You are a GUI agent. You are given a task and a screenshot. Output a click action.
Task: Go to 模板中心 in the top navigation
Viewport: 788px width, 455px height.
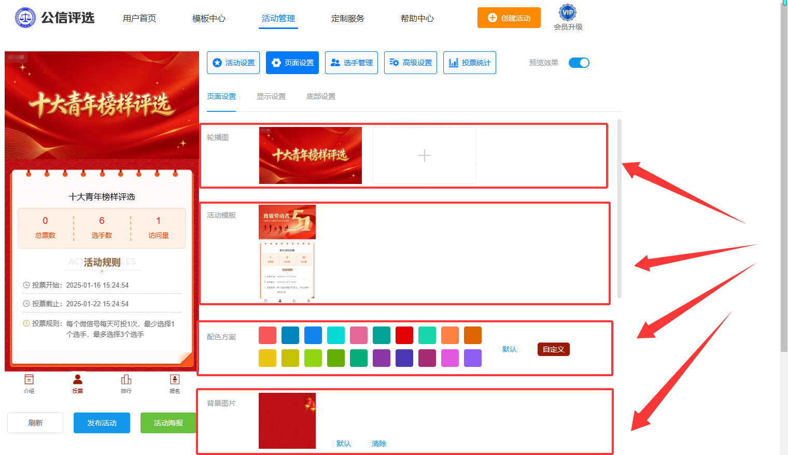pos(209,18)
